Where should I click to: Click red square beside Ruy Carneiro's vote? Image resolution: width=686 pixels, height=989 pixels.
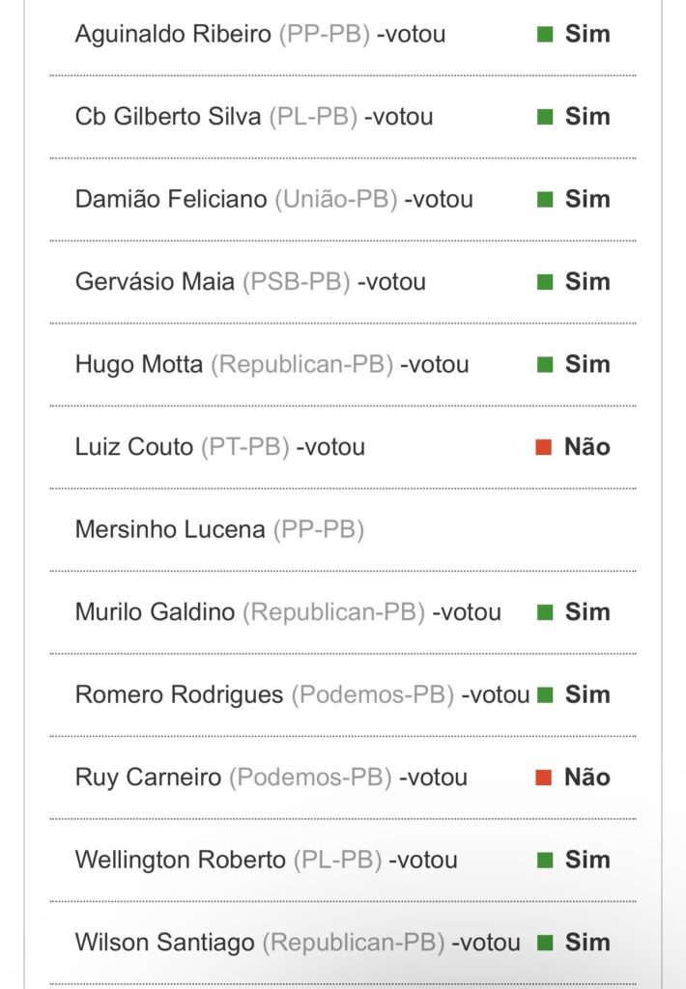(x=544, y=777)
